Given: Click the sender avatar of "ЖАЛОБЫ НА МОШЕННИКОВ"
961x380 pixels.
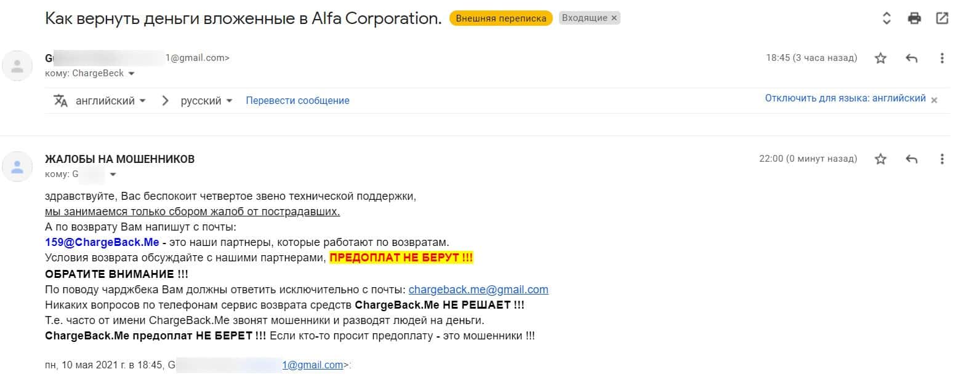Looking at the screenshot, I should [x=18, y=166].
